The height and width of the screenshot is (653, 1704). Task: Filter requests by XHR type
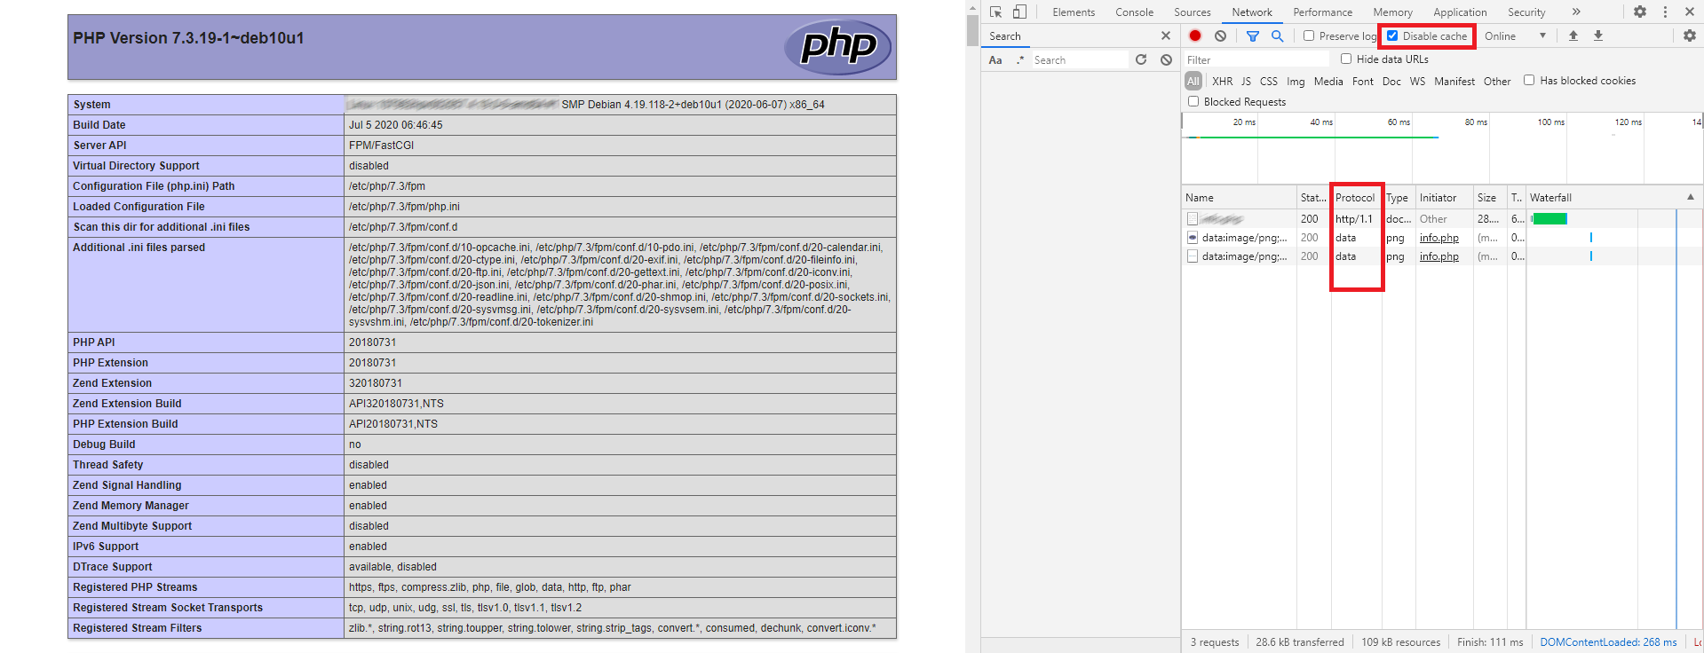point(1222,81)
